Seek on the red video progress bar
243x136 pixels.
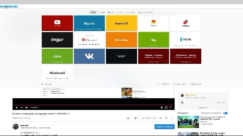tap(93, 105)
